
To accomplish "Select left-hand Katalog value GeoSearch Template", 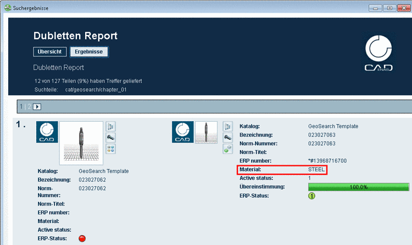I will tap(104, 171).
